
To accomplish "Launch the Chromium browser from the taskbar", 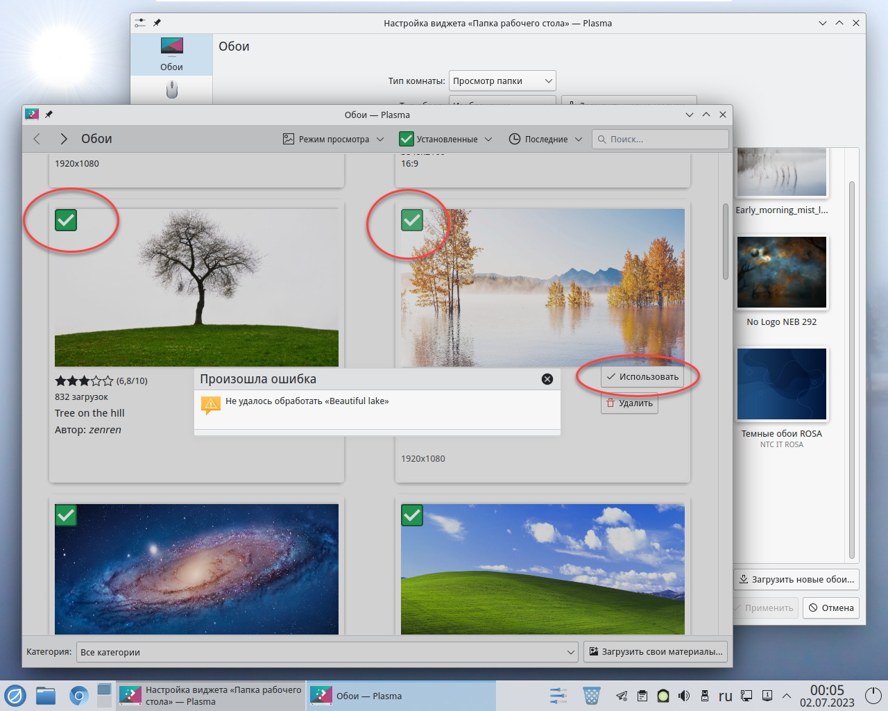I will click(79, 695).
